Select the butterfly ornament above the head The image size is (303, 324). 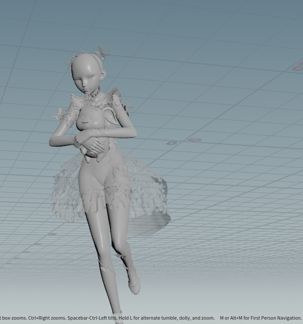click(x=102, y=53)
